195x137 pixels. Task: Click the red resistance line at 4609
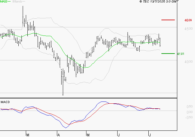[168, 20]
